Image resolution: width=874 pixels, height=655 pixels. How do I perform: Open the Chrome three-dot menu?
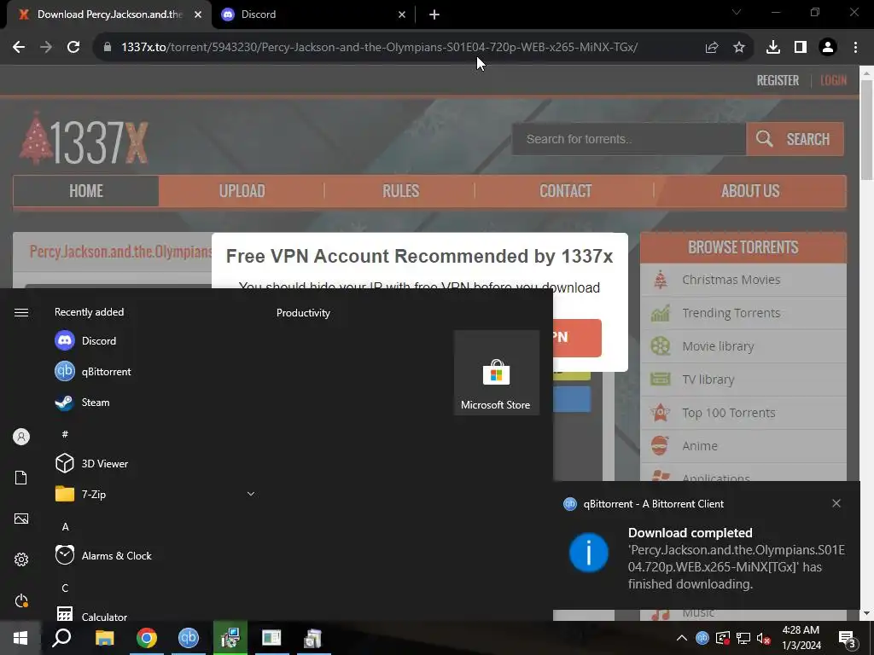pos(855,48)
